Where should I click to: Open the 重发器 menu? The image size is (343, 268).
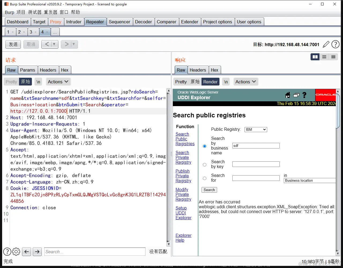51,12
